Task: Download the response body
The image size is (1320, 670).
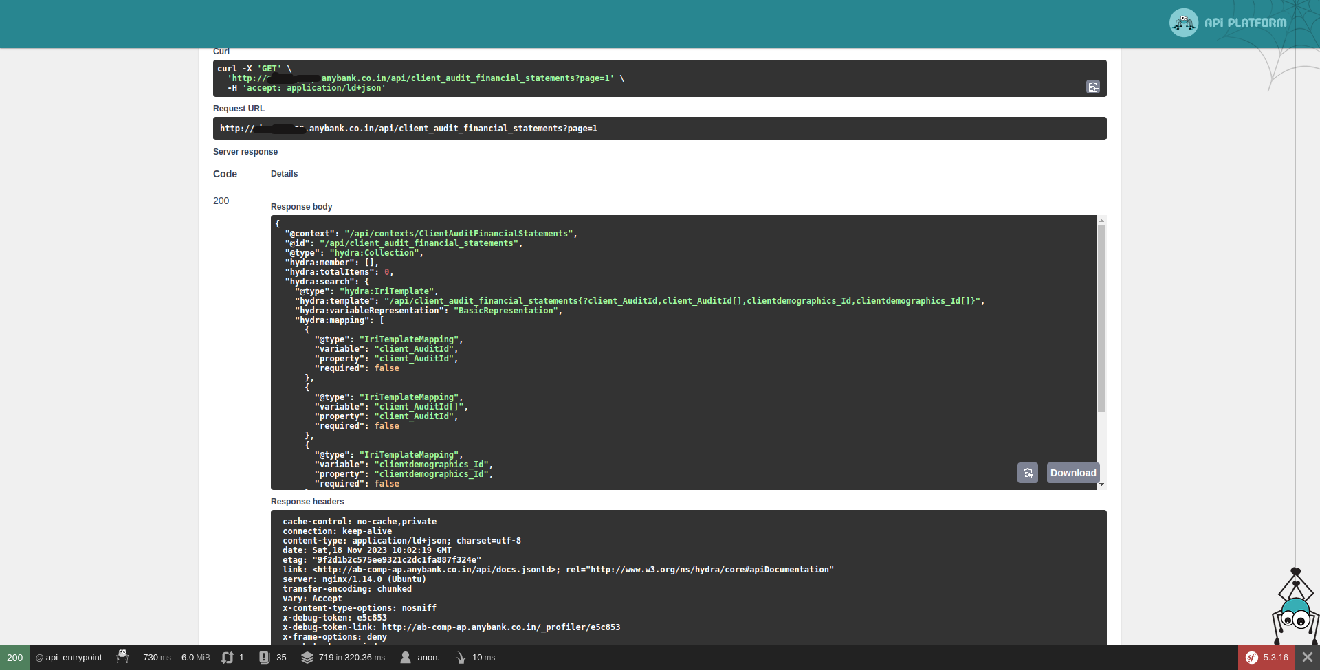Action: pos(1072,473)
